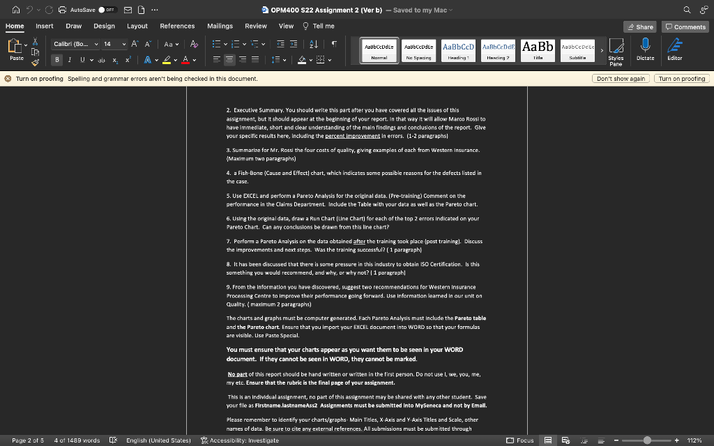The image size is (714, 446).
Task: Toggle Center alignment
Action: click(x=229, y=60)
